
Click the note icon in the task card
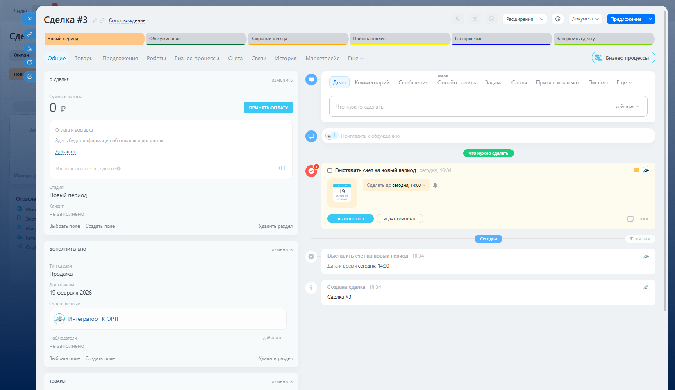click(630, 219)
